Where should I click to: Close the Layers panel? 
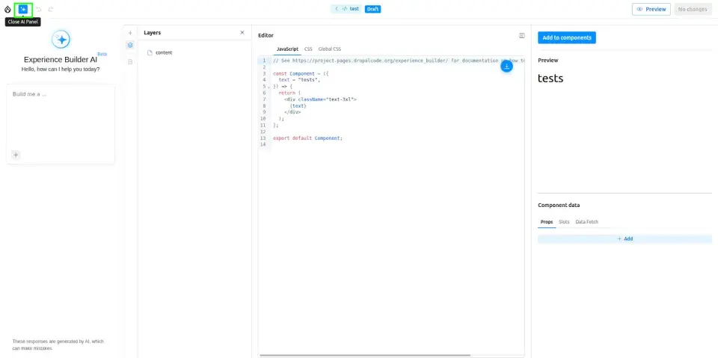coord(242,32)
